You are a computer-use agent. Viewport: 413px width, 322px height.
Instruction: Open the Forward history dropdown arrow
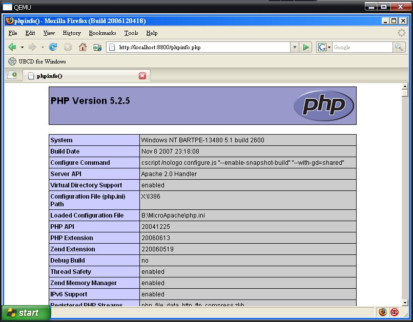pos(43,47)
